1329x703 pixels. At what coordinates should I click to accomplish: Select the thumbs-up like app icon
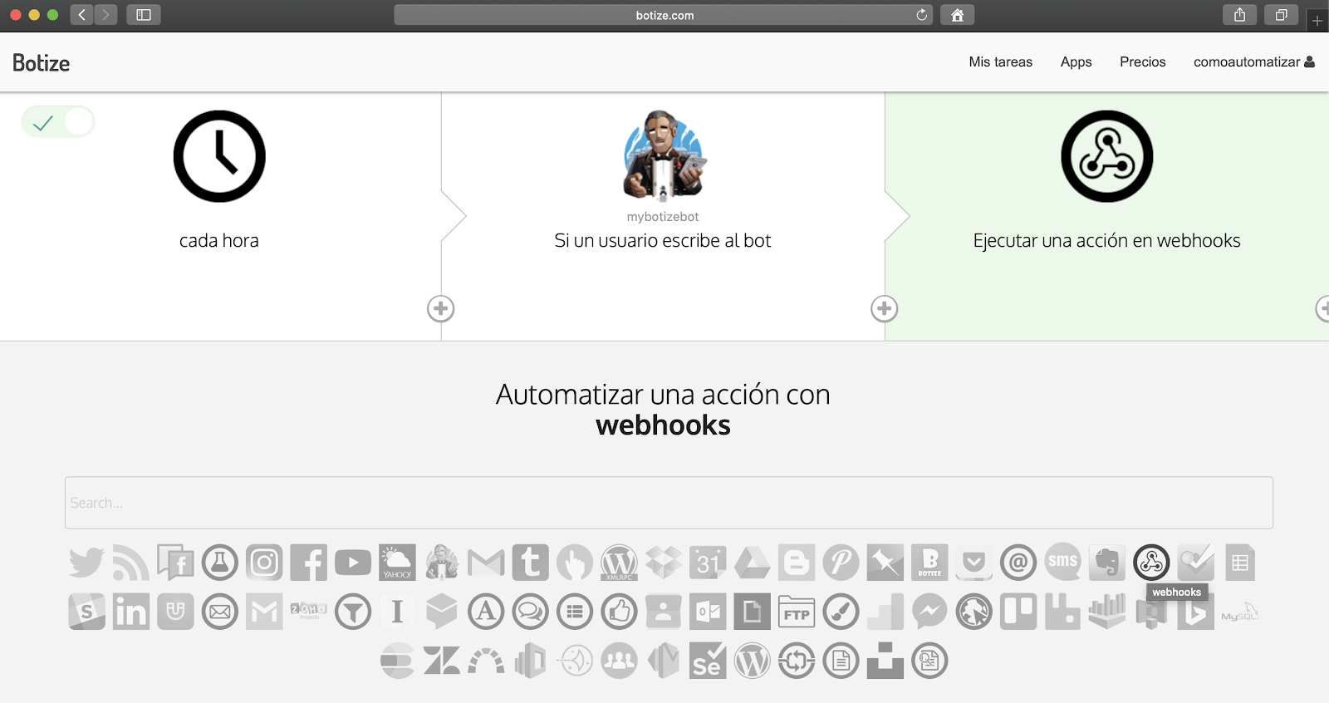(x=619, y=612)
